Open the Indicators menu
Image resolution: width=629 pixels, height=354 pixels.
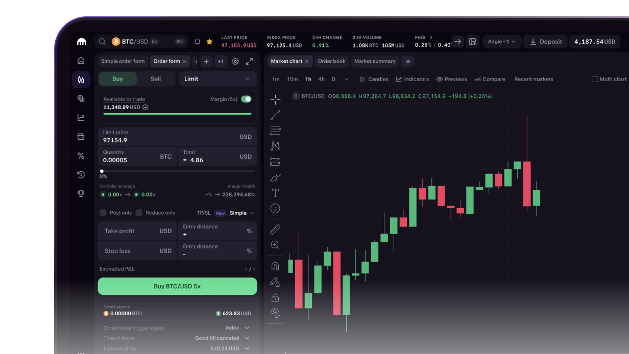[x=413, y=79]
